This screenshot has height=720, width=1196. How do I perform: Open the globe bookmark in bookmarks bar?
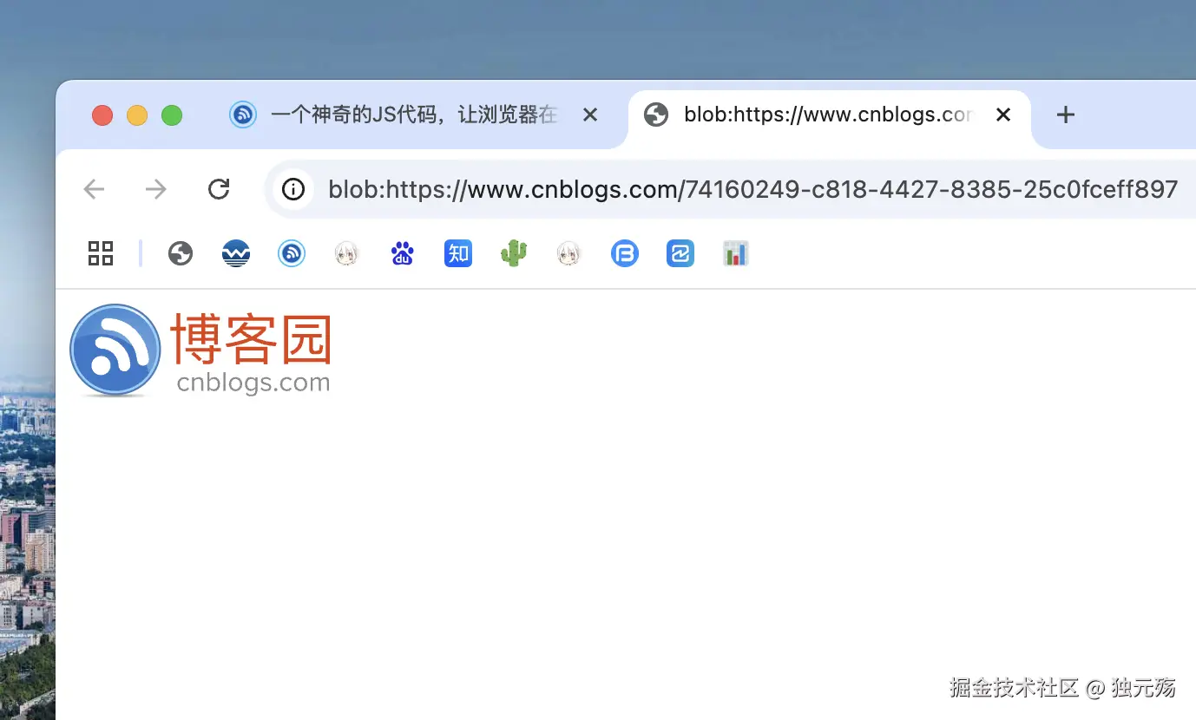[x=181, y=253]
